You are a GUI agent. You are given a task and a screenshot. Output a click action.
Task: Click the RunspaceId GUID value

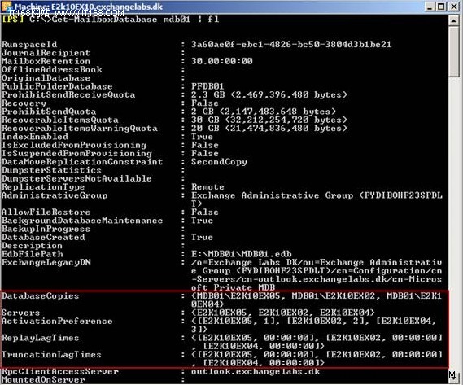[x=291, y=44]
